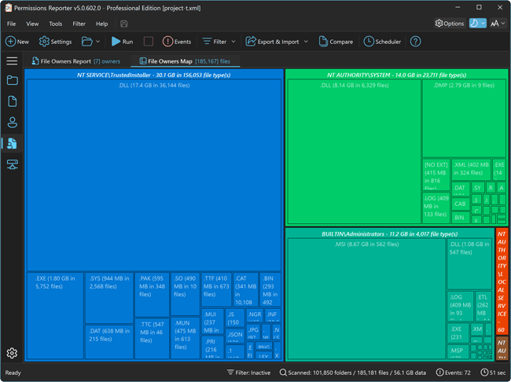Expand the Export & Import dropdown arrow

click(306, 42)
